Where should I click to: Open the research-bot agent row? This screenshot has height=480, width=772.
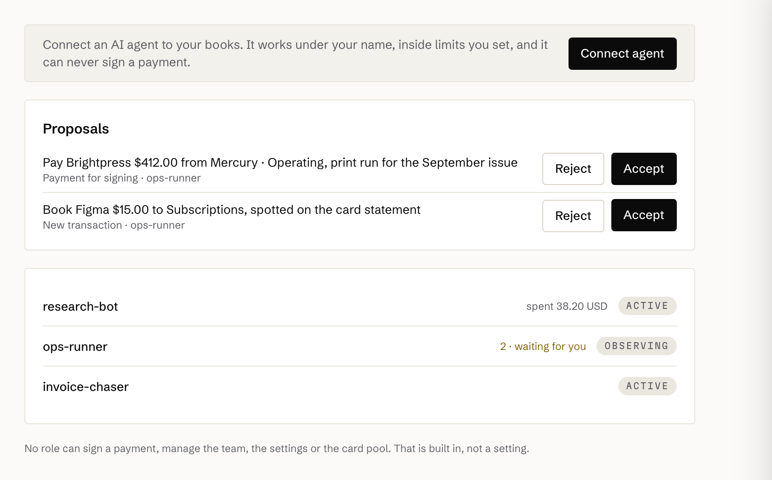[360, 306]
